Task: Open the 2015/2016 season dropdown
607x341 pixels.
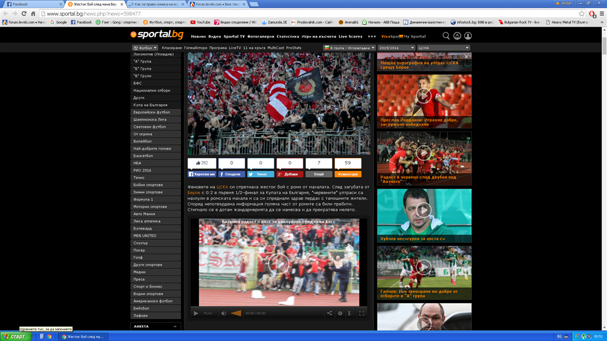Action: (397, 48)
